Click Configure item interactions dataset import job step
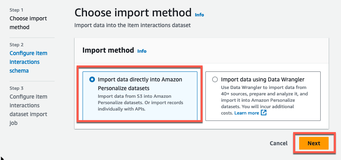Viewport: 341px width, 160px height. [x=28, y=110]
